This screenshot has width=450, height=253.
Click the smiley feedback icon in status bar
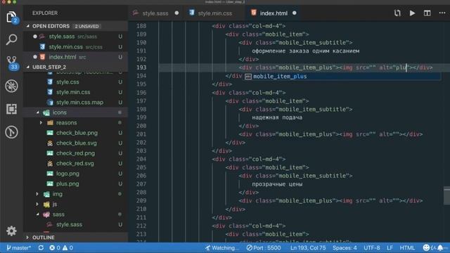[426, 248]
